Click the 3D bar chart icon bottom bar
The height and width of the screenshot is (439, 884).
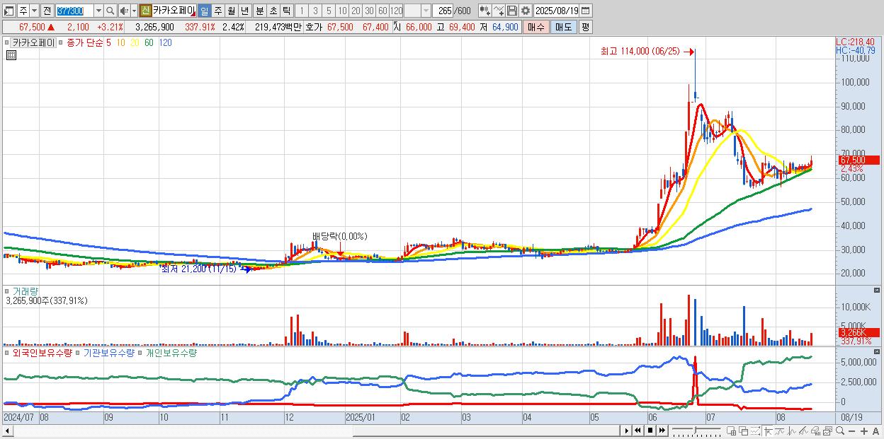[815, 431]
